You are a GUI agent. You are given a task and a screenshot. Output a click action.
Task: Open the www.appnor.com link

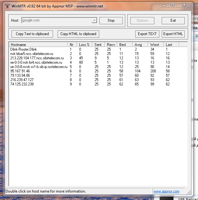166,191
